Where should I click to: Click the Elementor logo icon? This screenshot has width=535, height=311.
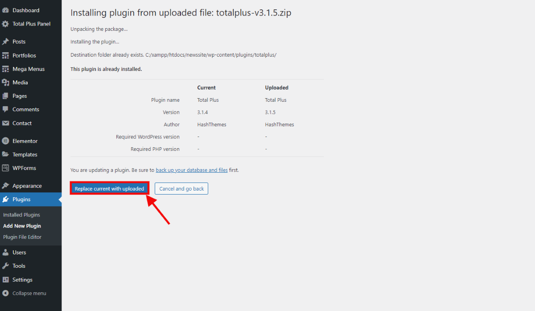point(5,141)
